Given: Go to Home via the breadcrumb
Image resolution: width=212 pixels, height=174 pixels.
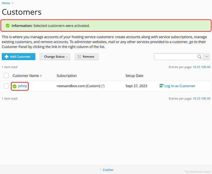Looking at the screenshot, I should point(6,3).
